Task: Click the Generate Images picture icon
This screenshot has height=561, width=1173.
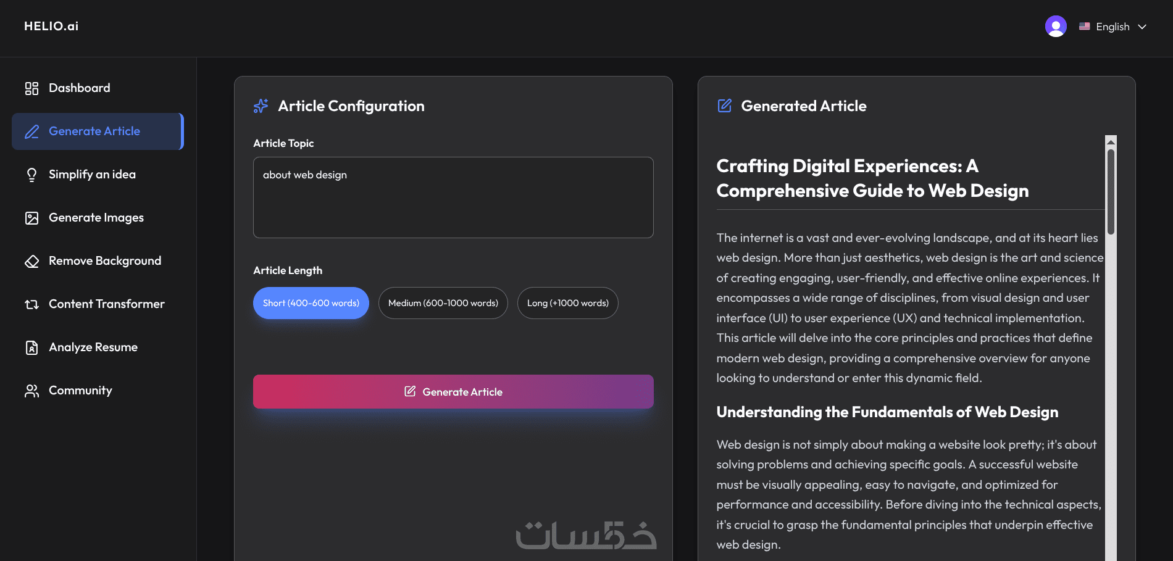Action: pos(31,218)
